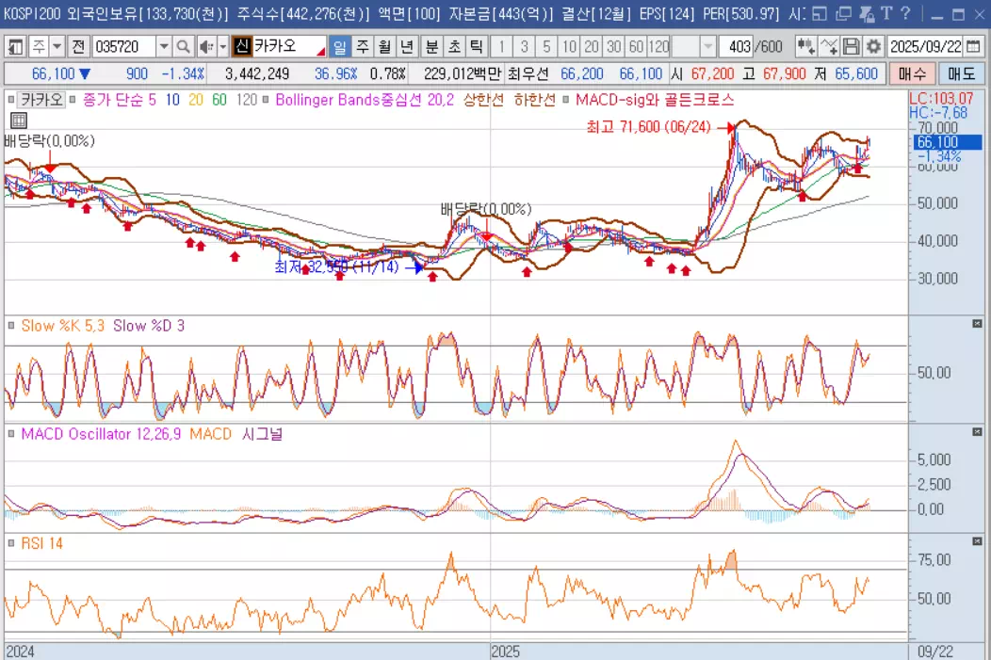Click the RSI 14 indicator label
The height and width of the screenshot is (660, 991).
pyautogui.click(x=41, y=543)
